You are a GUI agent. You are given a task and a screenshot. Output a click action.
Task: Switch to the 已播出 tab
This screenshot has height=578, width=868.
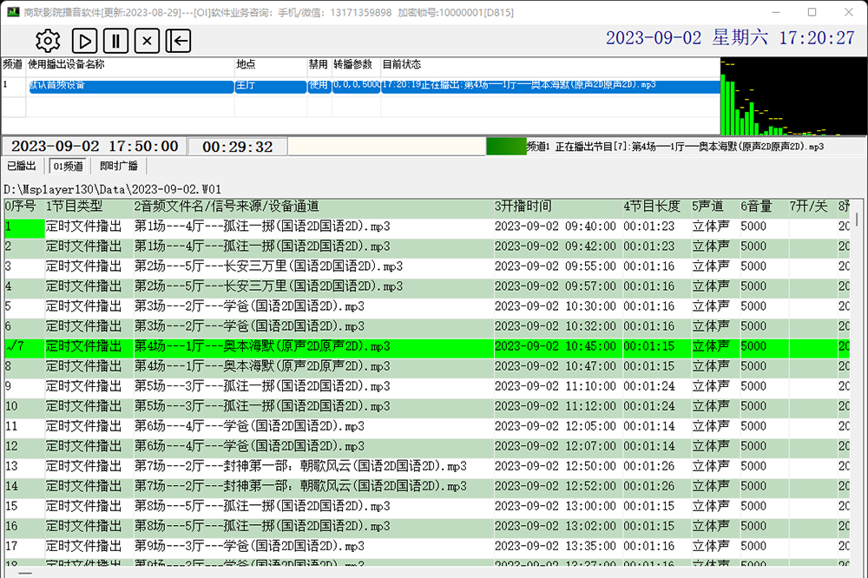tap(22, 166)
